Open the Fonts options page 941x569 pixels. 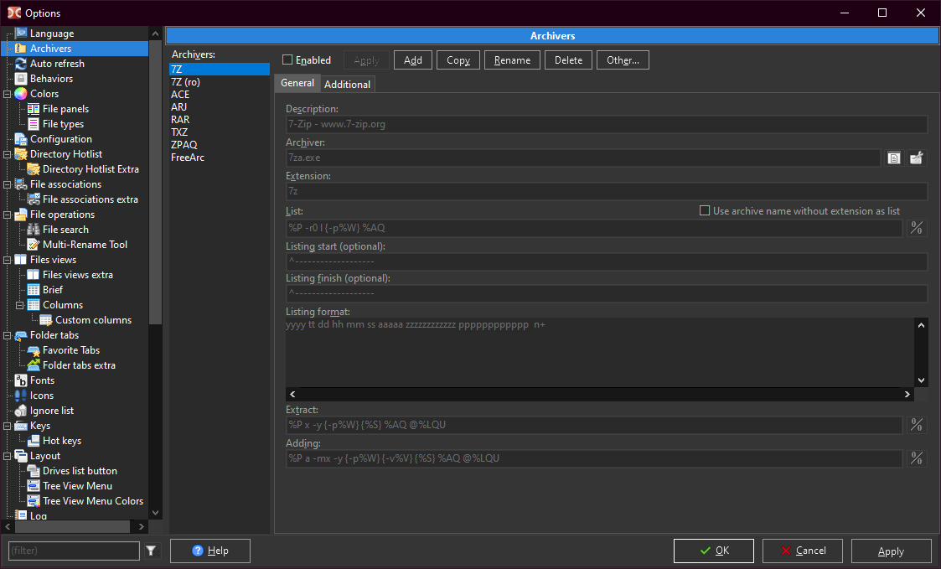pyautogui.click(x=42, y=380)
